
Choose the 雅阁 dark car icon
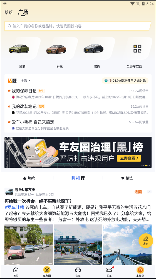[x=93, y=48]
